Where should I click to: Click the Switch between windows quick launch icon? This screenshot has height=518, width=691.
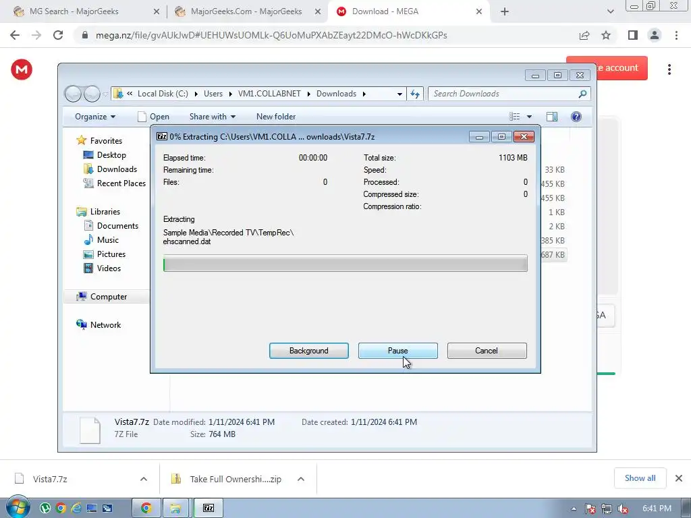107,509
